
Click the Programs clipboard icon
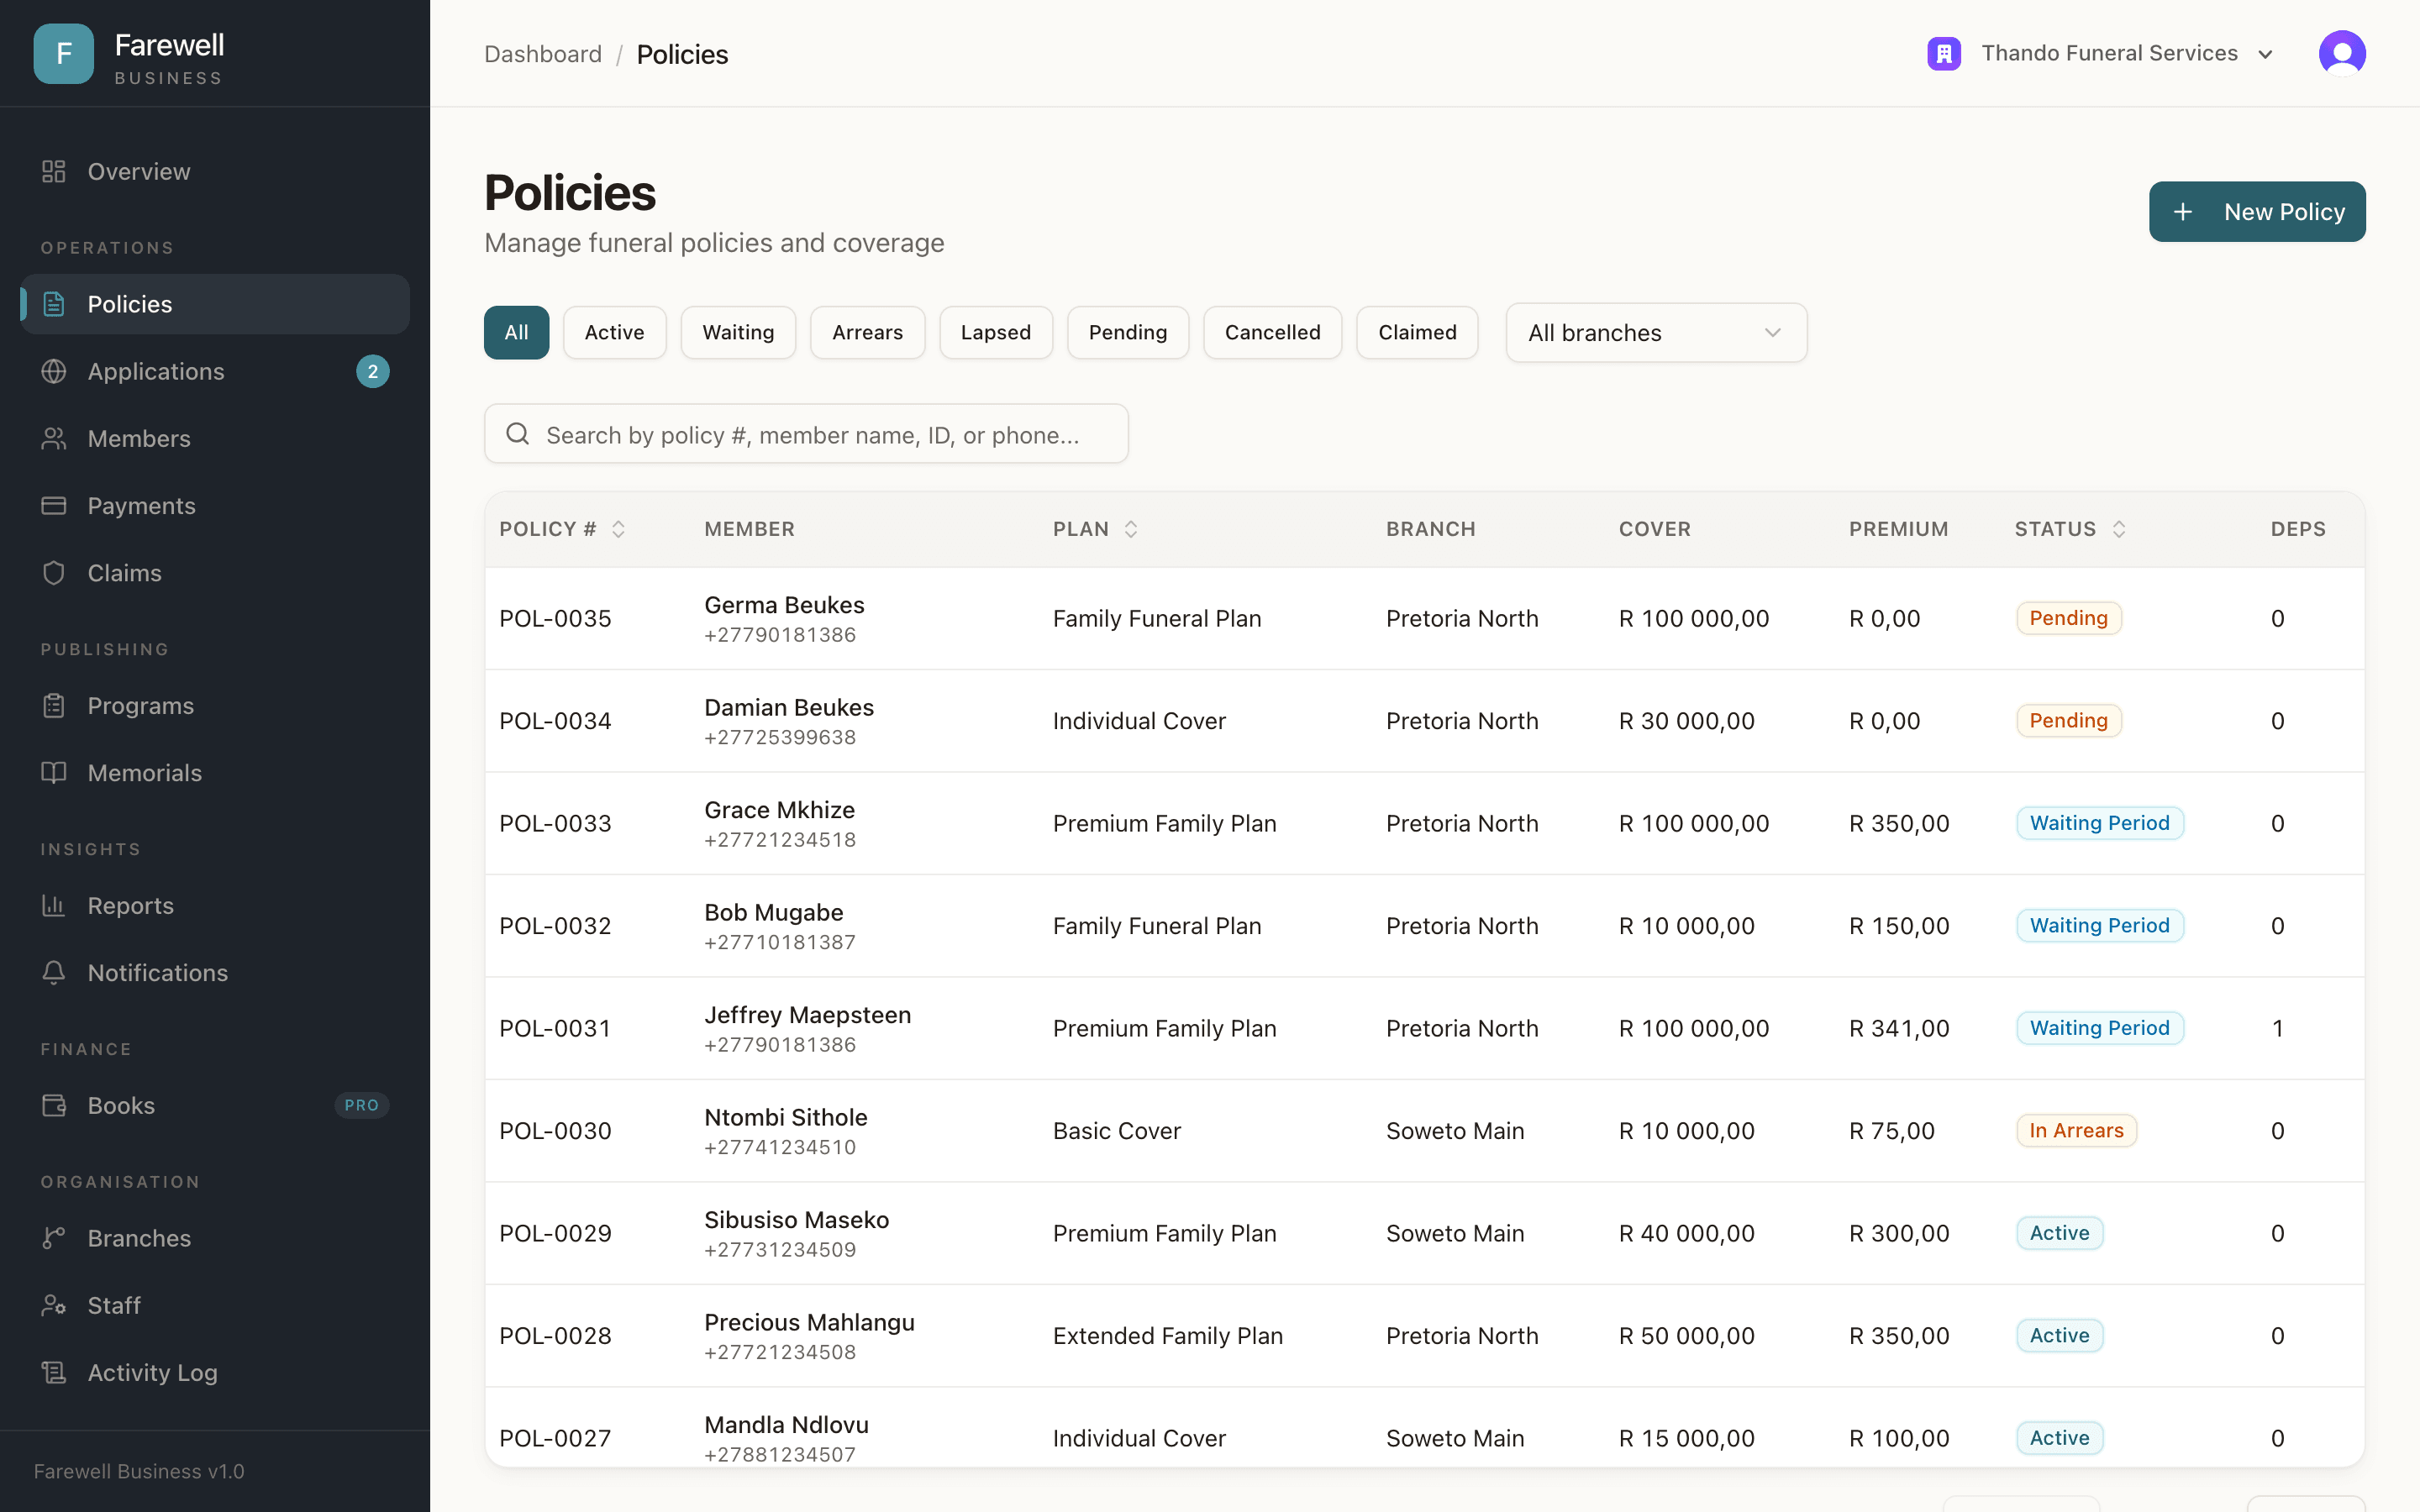coord(54,705)
